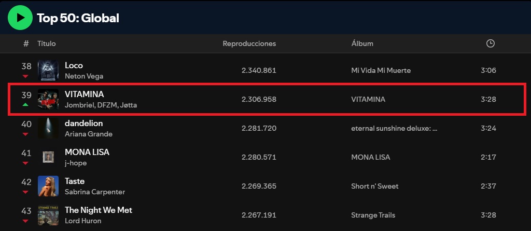Open the Strange Trails album link

point(373,215)
